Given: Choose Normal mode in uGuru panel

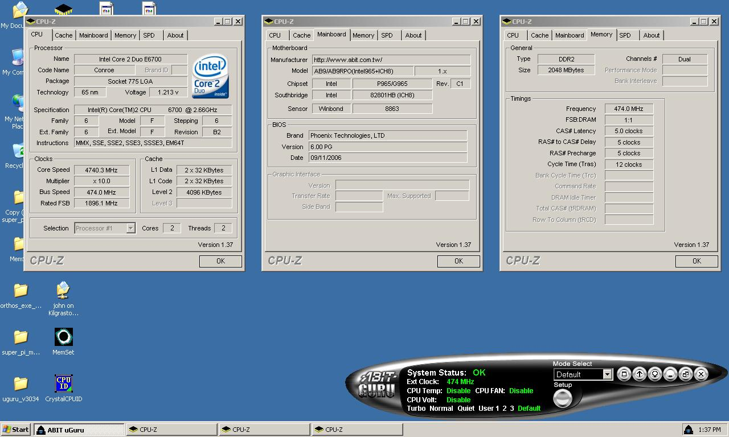Looking at the screenshot, I should point(441,409).
